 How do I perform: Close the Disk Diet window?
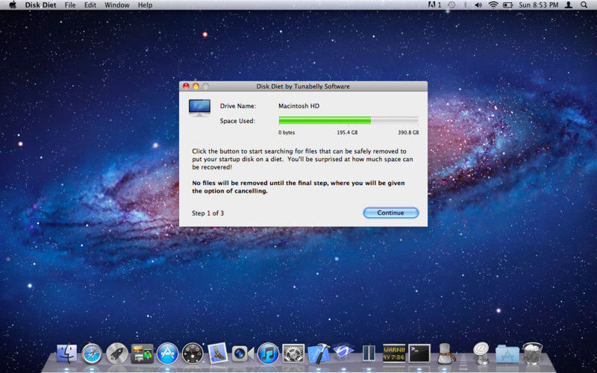tap(186, 87)
